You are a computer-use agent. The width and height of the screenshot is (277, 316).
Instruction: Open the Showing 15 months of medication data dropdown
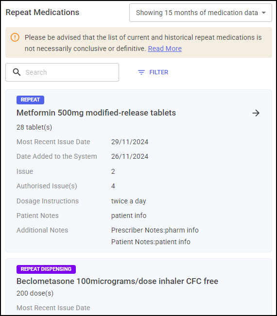tap(201, 13)
